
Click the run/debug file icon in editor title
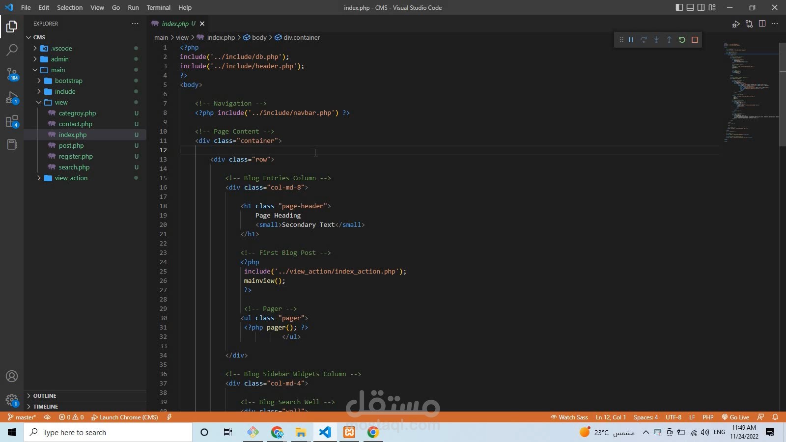tap(736, 24)
